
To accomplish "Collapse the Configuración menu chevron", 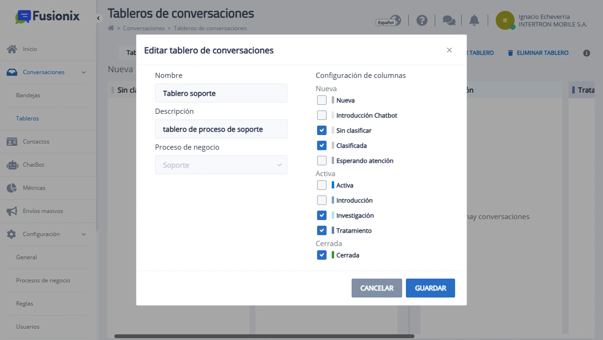I will pyautogui.click(x=84, y=234).
